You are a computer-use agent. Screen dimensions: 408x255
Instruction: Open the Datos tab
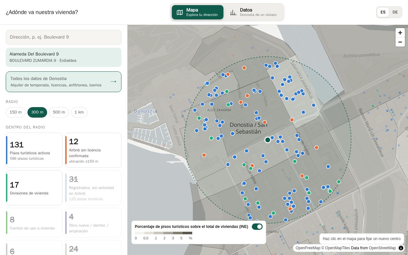coord(253,12)
